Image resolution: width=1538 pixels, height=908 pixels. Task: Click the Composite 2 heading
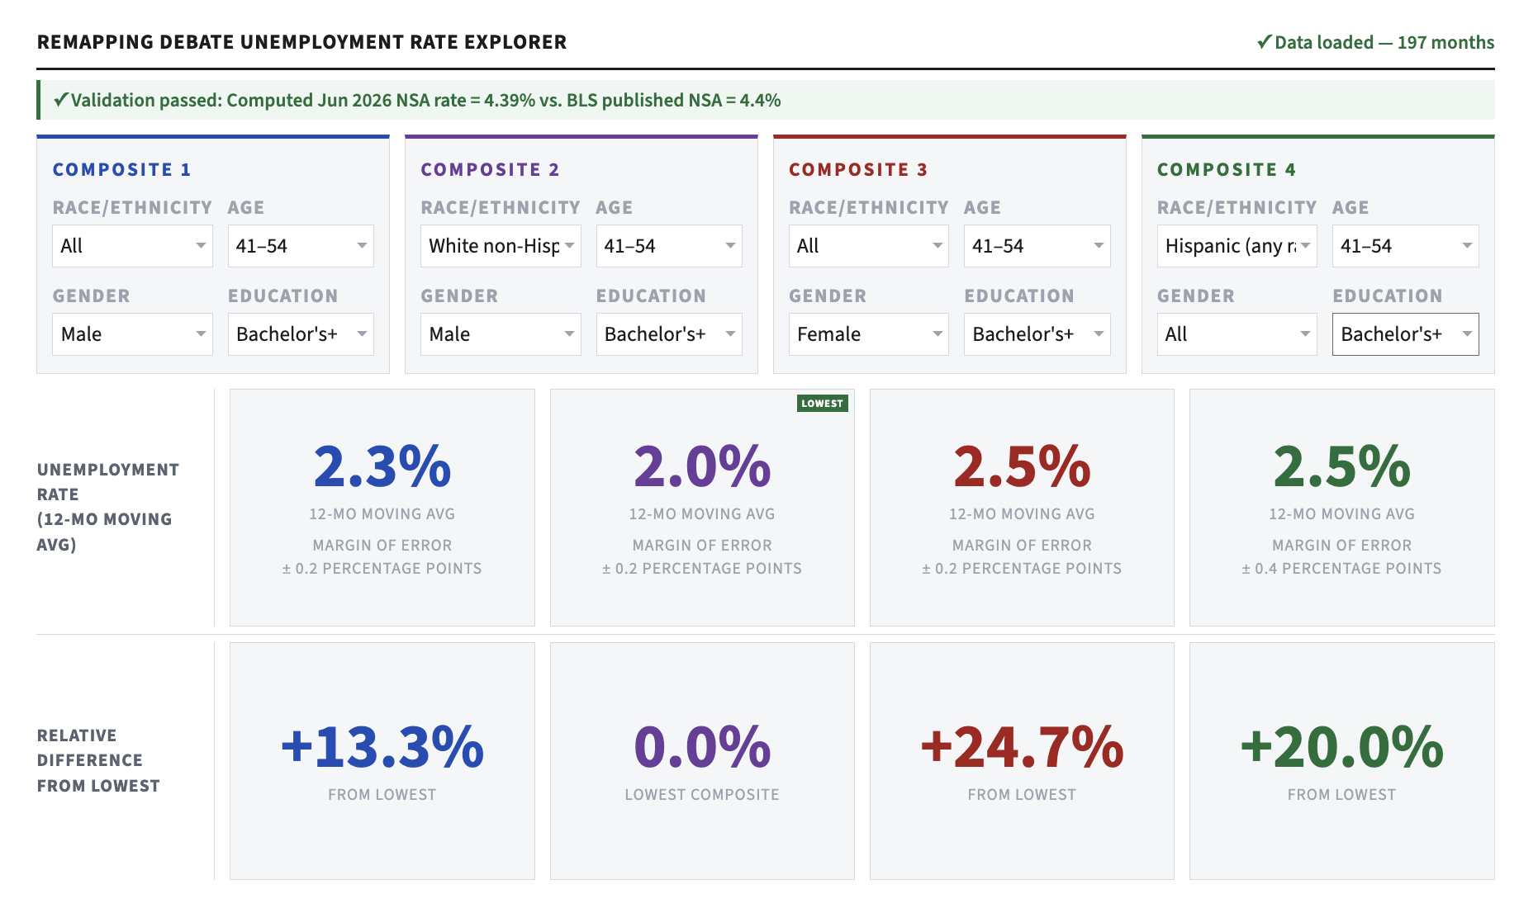tap(491, 169)
